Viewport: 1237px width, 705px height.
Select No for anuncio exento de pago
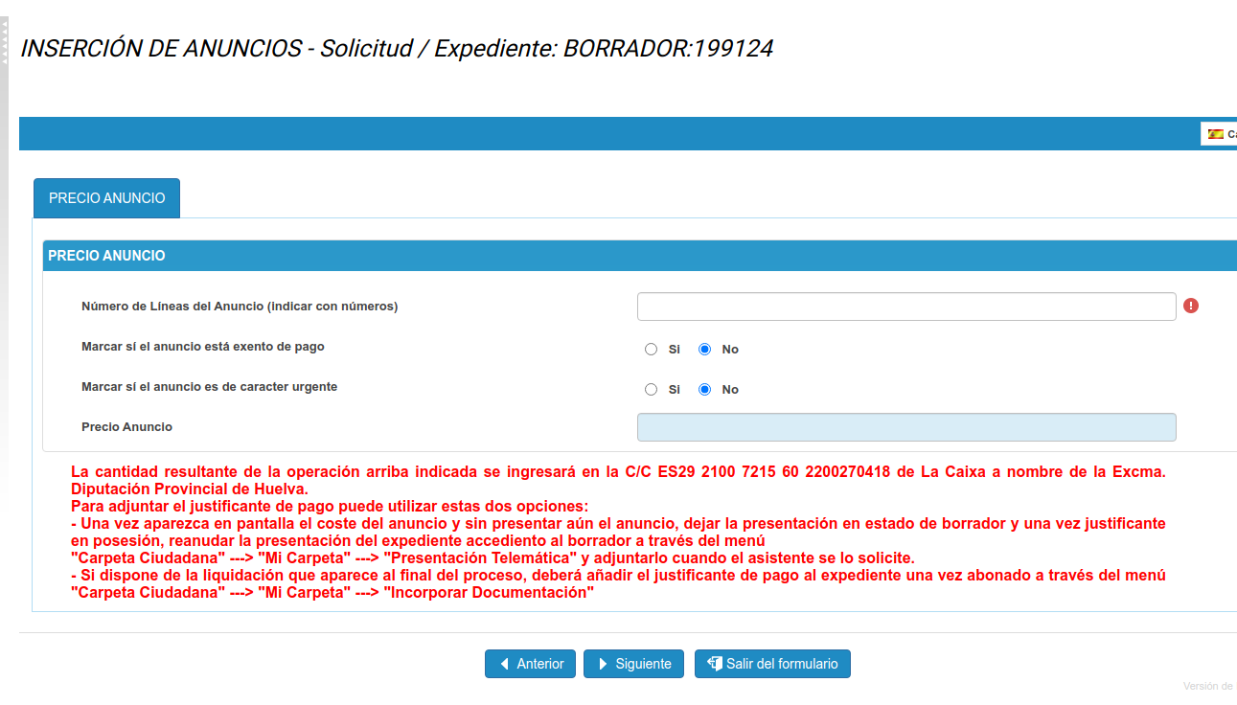tap(705, 350)
